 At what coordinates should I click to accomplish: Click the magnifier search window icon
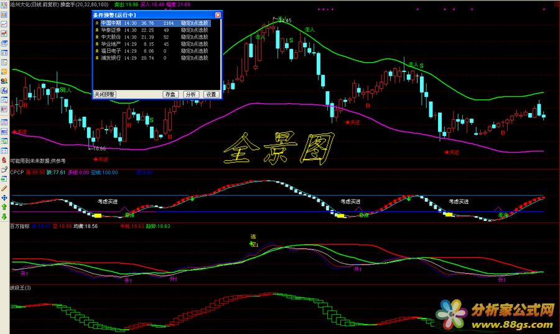coord(4,100)
